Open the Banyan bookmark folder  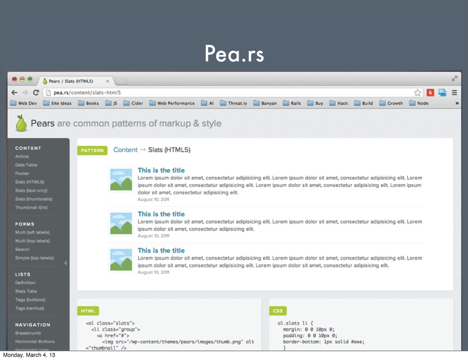pyautogui.click(x=265, y=103)
